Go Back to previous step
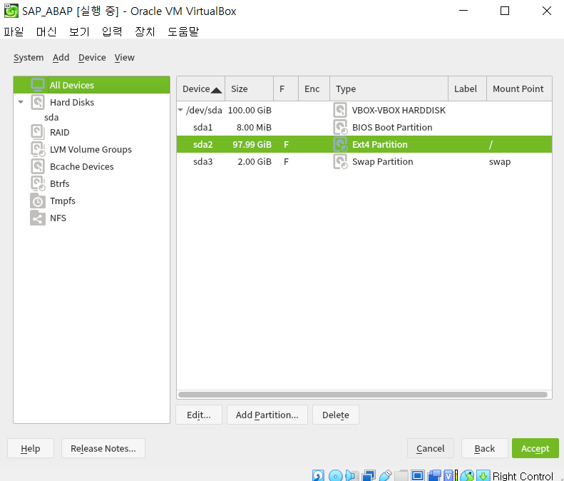 coord(485,448)
